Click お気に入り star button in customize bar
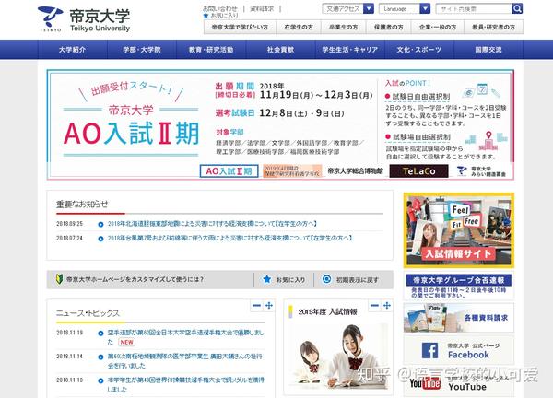Viewport: 553px width, 398px height. 284,279
